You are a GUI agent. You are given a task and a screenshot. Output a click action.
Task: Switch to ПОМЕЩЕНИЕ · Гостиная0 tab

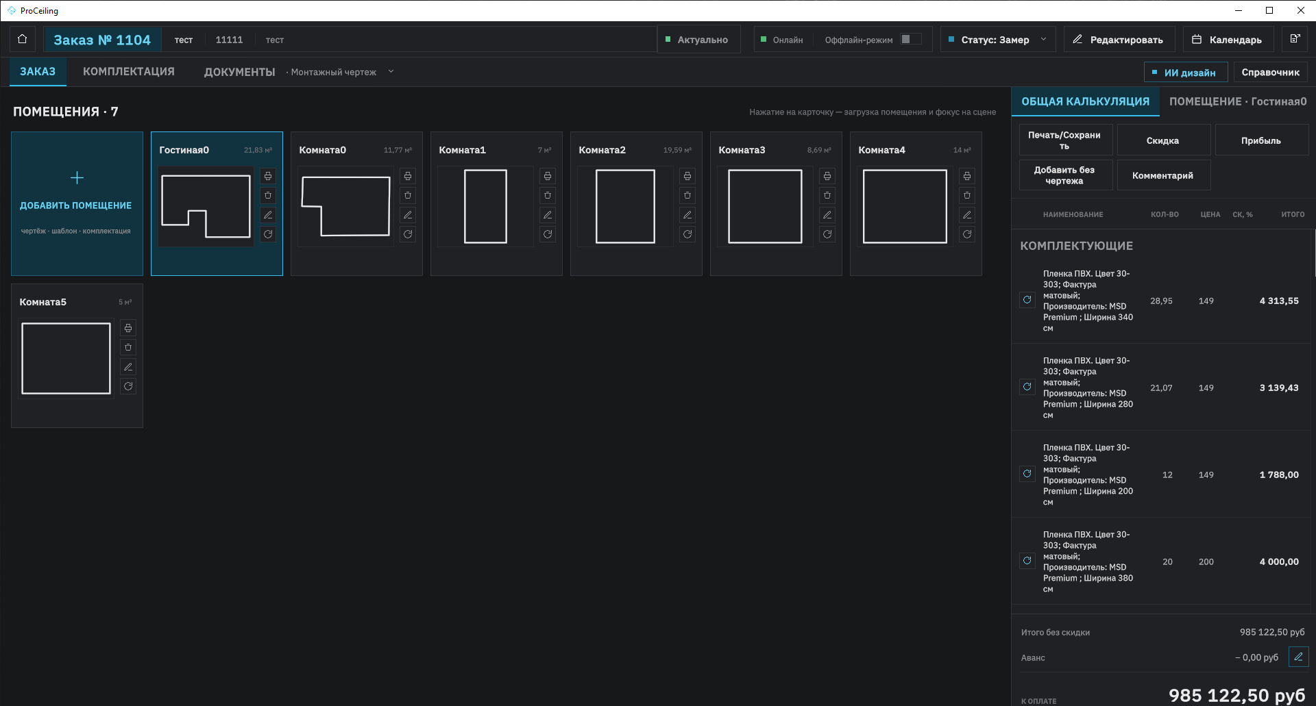[1238, 101]
